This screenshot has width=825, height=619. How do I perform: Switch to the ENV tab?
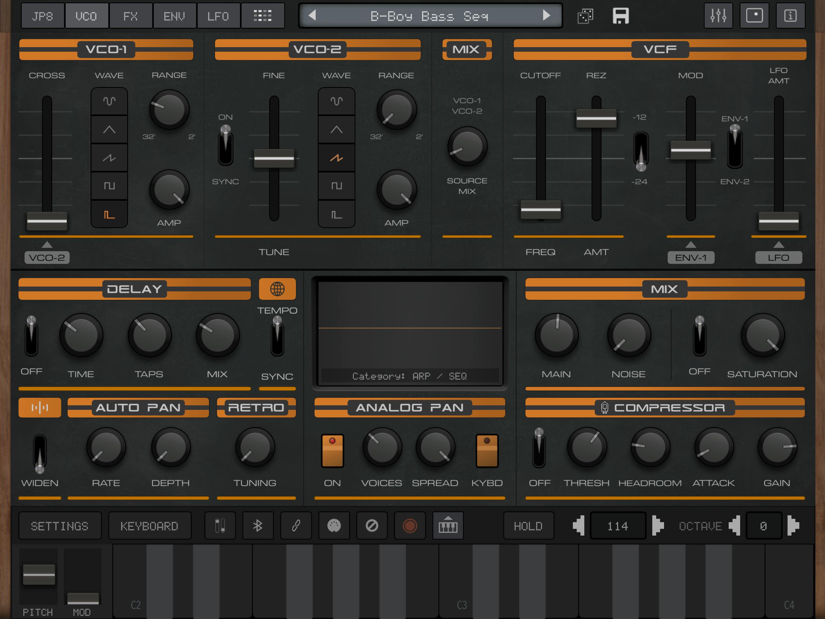click(x=175, y=16)
